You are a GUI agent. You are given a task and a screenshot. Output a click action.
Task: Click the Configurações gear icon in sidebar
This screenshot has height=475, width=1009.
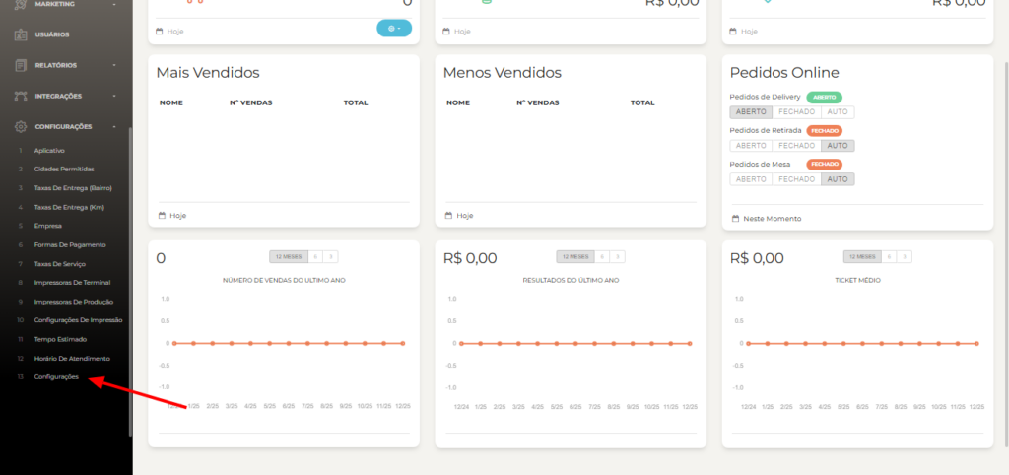(x=21, y=126)
